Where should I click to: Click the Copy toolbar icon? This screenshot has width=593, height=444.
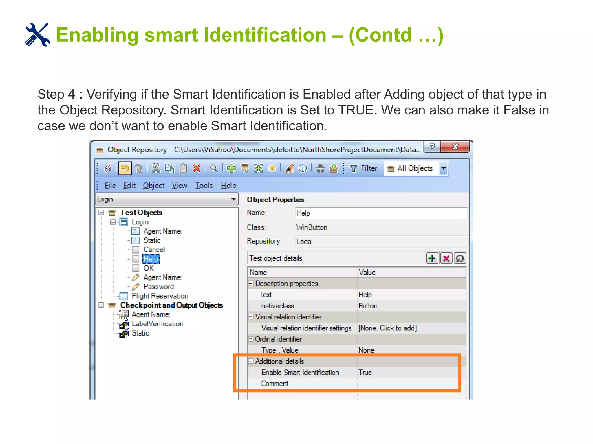click(169, 168)
